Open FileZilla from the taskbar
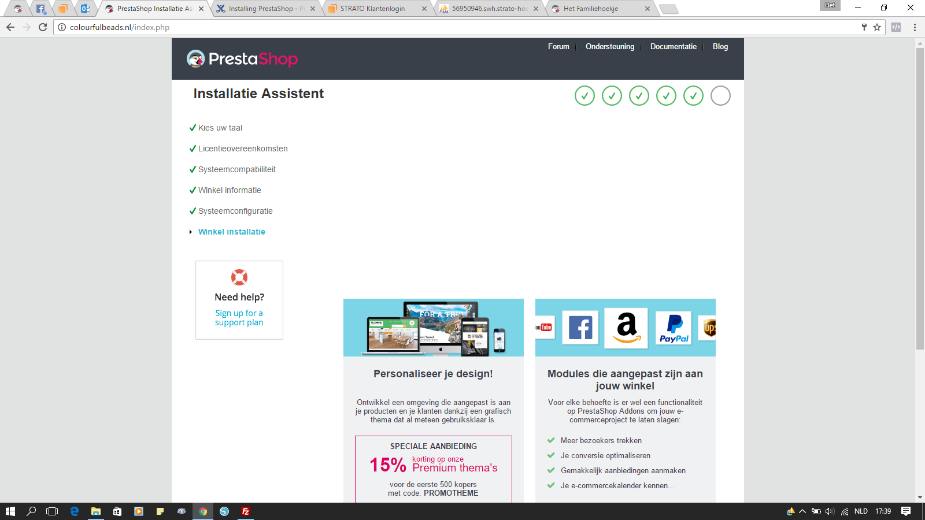925x520 pixels. click(246, 511)
